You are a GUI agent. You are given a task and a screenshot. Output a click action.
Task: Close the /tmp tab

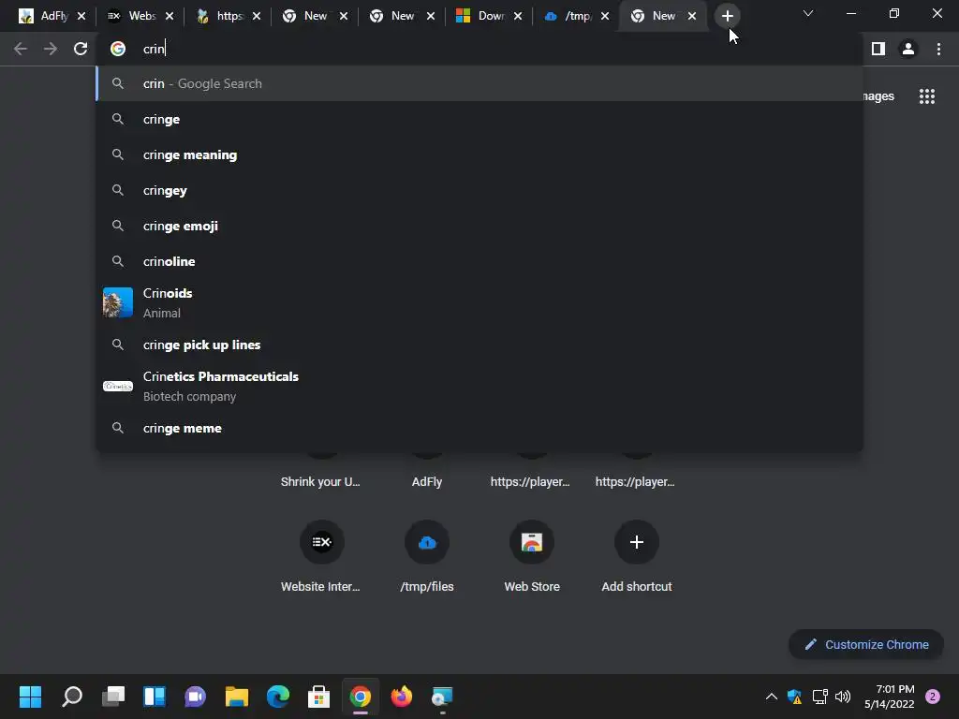[x=605, y=16]
